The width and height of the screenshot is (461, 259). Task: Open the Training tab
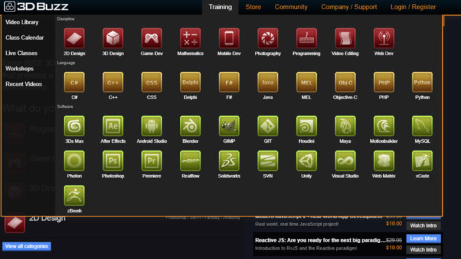pyautogui.click(x=220, y=7)
